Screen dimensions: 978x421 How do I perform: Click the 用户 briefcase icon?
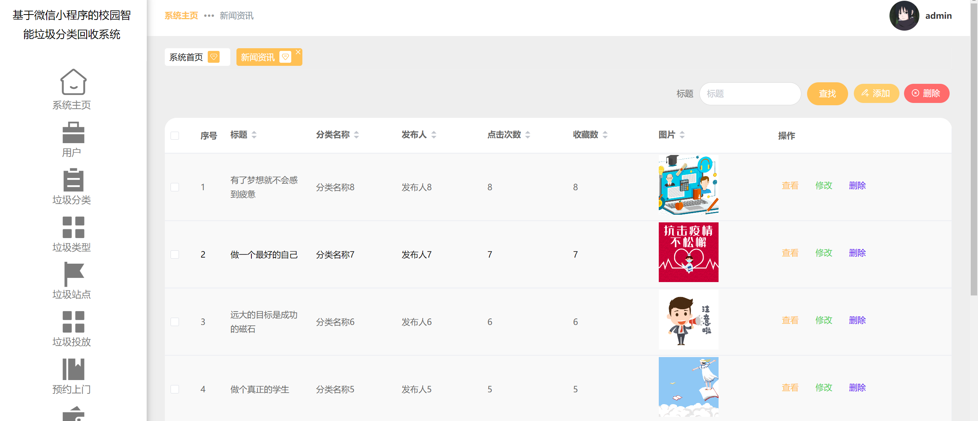(x=73, y=132)
